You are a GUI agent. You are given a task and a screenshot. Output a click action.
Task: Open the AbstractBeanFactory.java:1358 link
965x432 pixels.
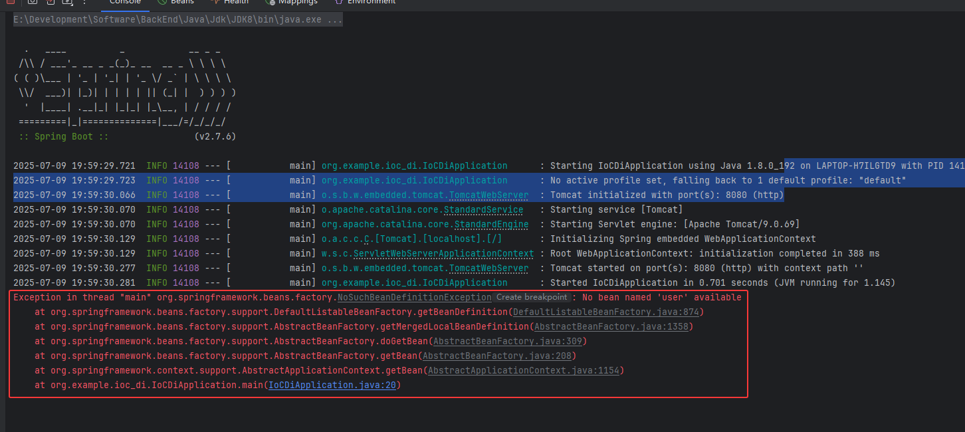611,327
